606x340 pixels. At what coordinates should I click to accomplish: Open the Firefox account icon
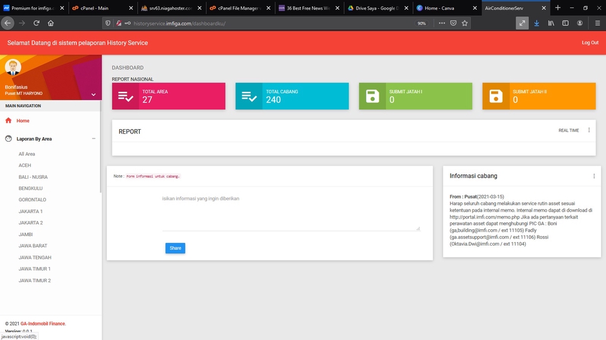579,23
